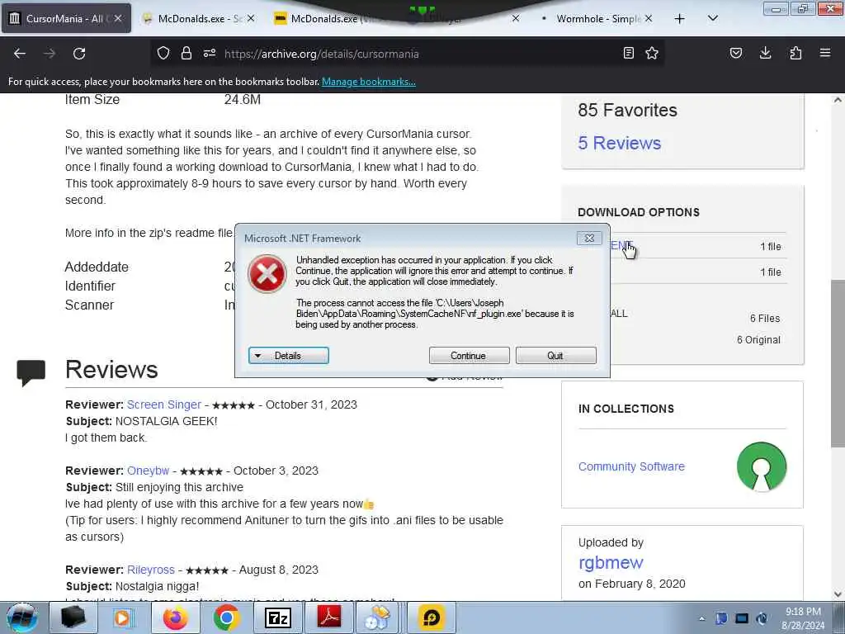Click the page vertical scrollbar thumb
Screen dimensions: 845x634
838,363
